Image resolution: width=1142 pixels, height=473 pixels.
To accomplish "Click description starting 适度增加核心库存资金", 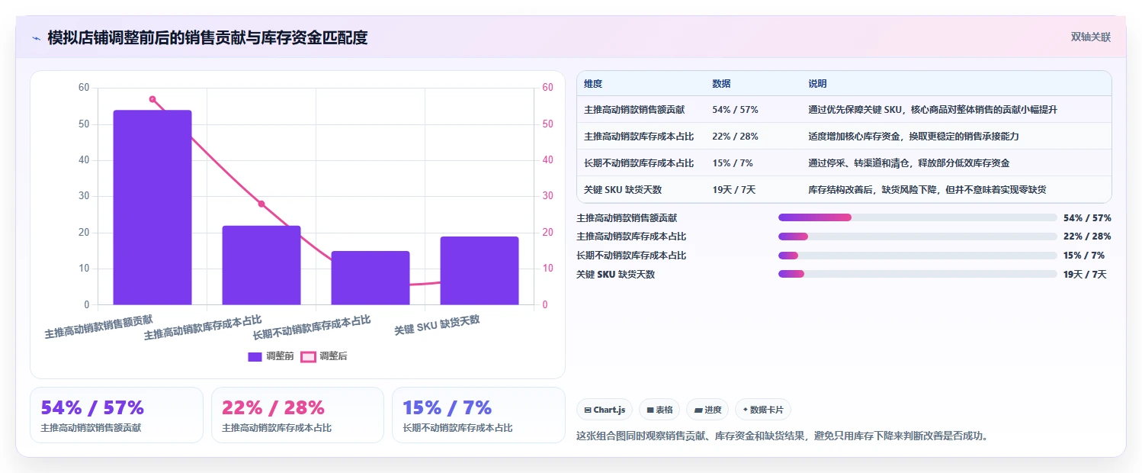I will pos(913,137).
